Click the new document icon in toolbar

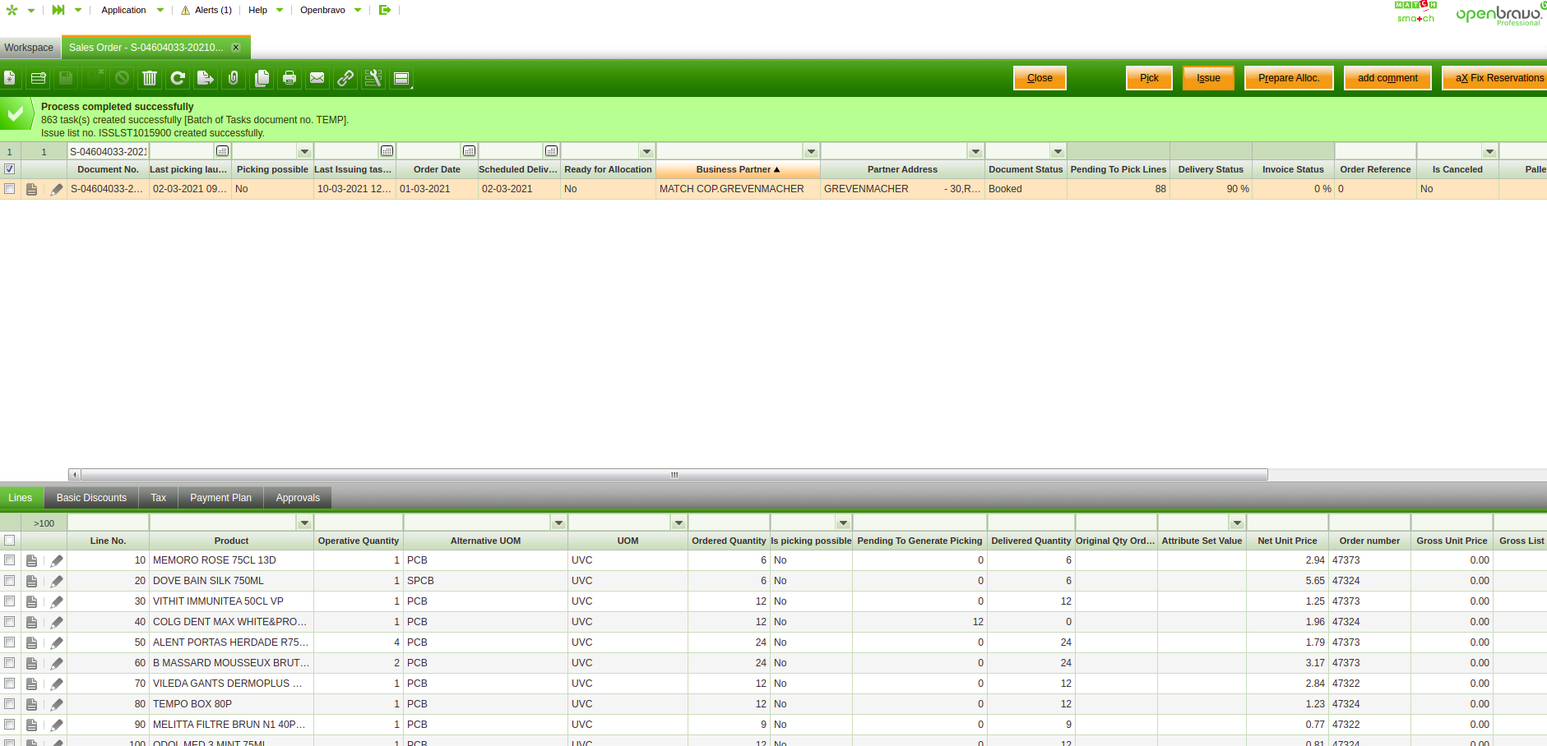coord(10,78)
